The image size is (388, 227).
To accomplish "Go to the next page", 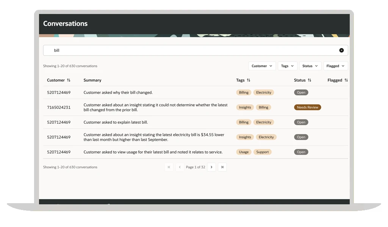I will (x=211, y=167).
